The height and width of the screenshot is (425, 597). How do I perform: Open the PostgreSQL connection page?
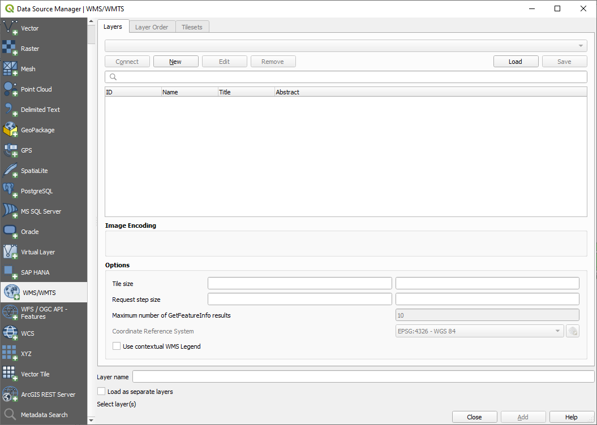pos(41,190)
